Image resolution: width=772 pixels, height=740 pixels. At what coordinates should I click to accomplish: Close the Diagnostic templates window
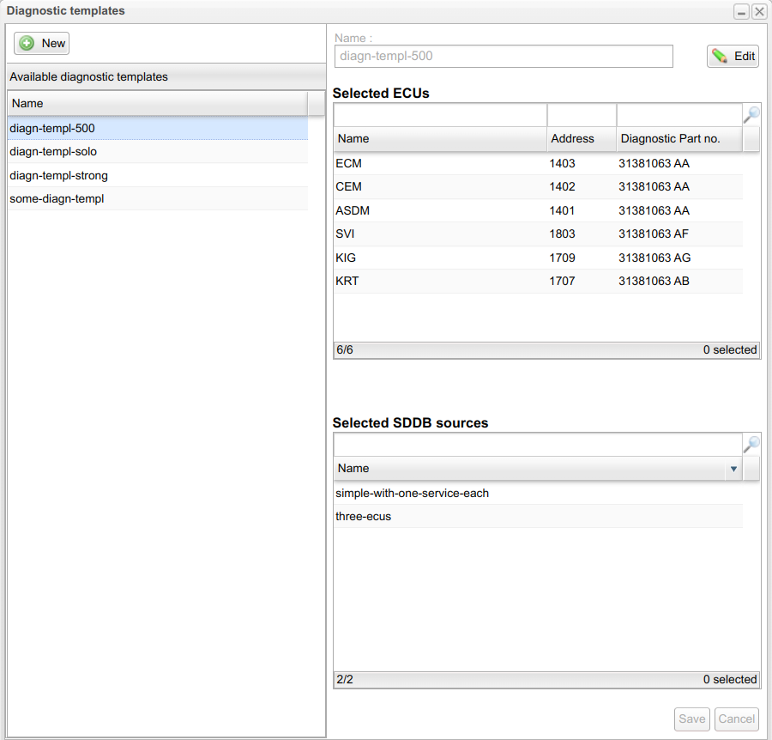pyautogui.click(x=759, y=12)
